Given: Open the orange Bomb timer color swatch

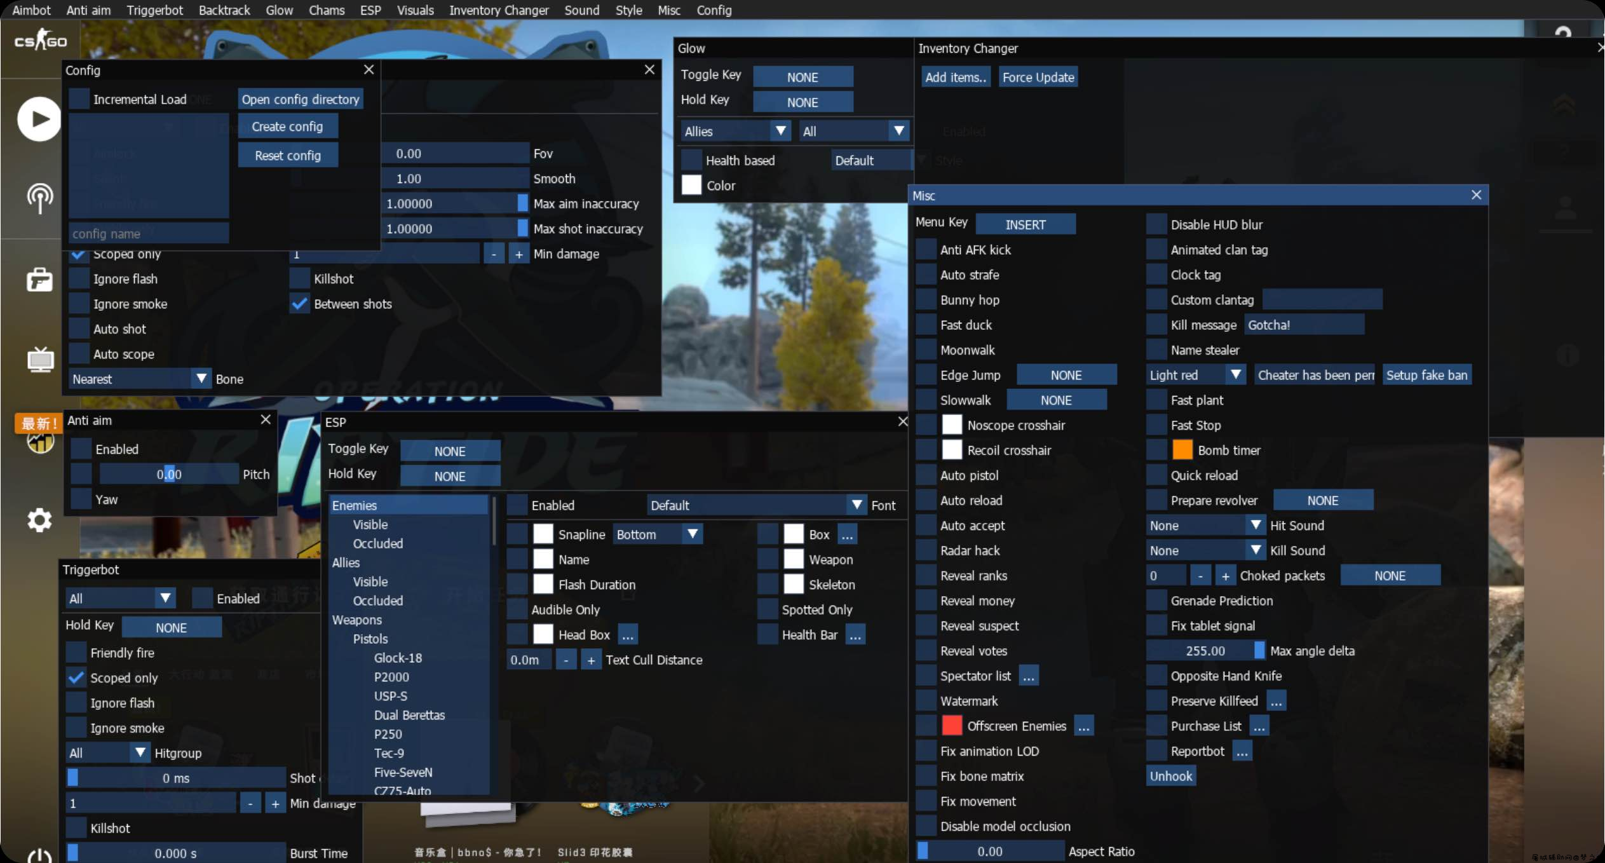Looking at the screenshot, I should 1182,451.
